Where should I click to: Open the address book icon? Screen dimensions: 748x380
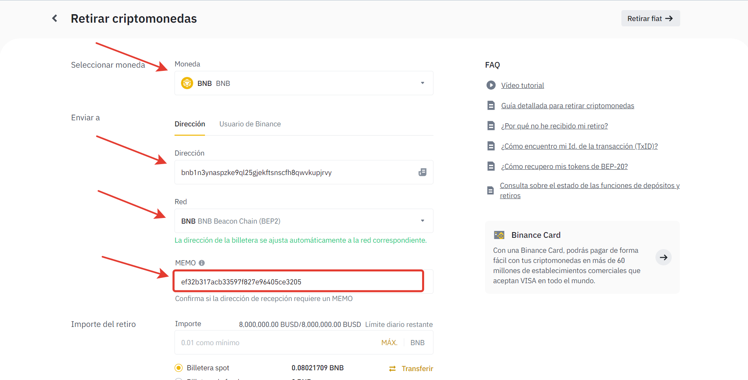point(423,172)
